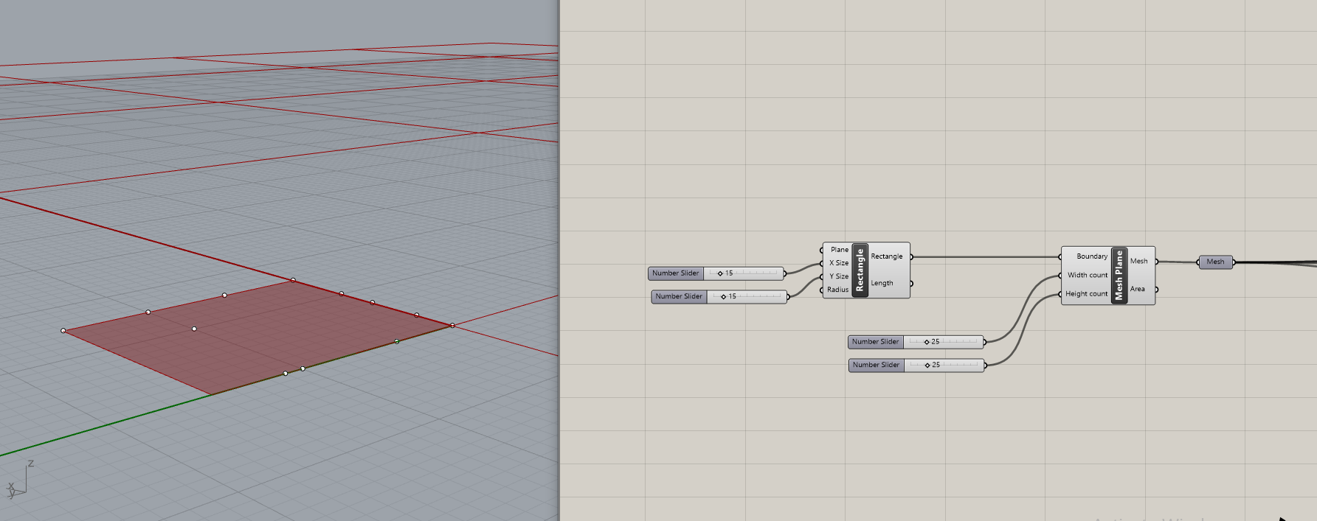Screen dimensions: 1317x521
Task: Click the Mesh Plane component's black title bar
Action: 1119,275
